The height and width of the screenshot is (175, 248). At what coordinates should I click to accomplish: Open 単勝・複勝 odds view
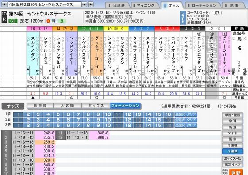click(232, 115)
